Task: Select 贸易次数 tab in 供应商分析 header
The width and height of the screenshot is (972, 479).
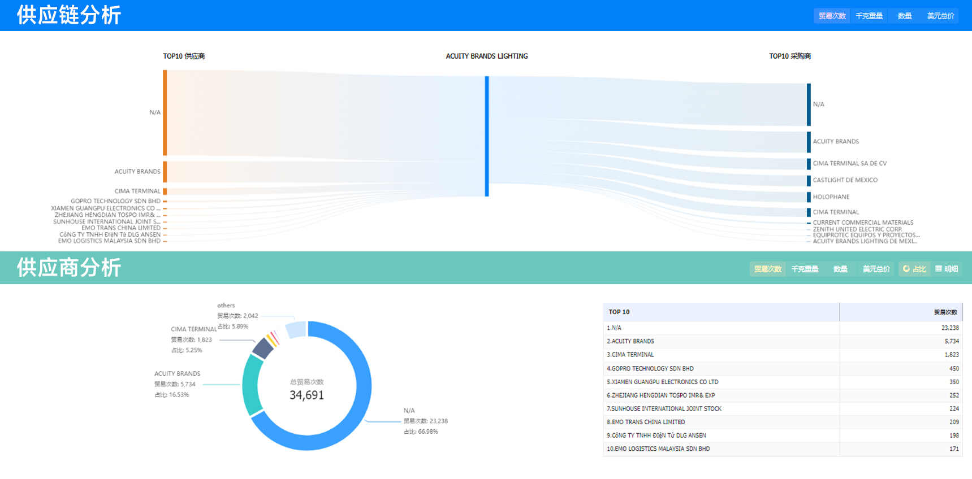Action: [767, 269]
